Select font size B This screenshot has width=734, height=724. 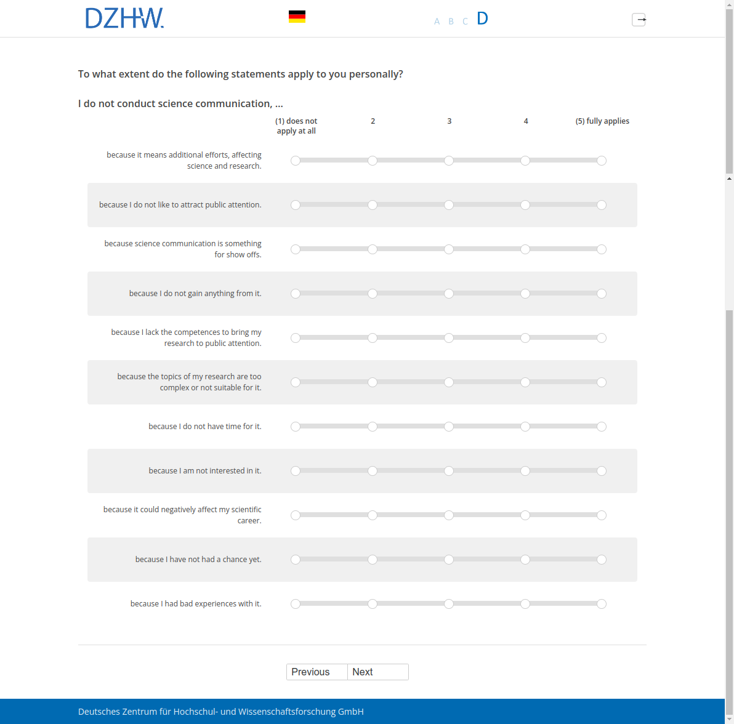(451, 22)
